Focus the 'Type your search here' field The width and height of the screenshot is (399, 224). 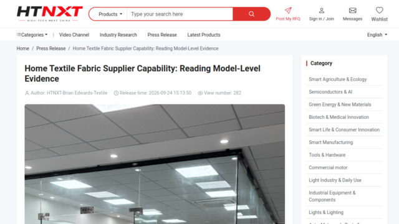pyautogui.click(x=180, y=14)
